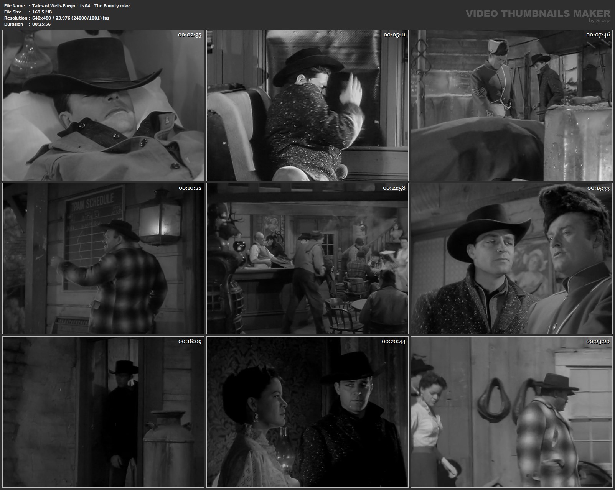
Task: Click the timestamp label '00:07:46'
Action: click(x=598, y=35)
